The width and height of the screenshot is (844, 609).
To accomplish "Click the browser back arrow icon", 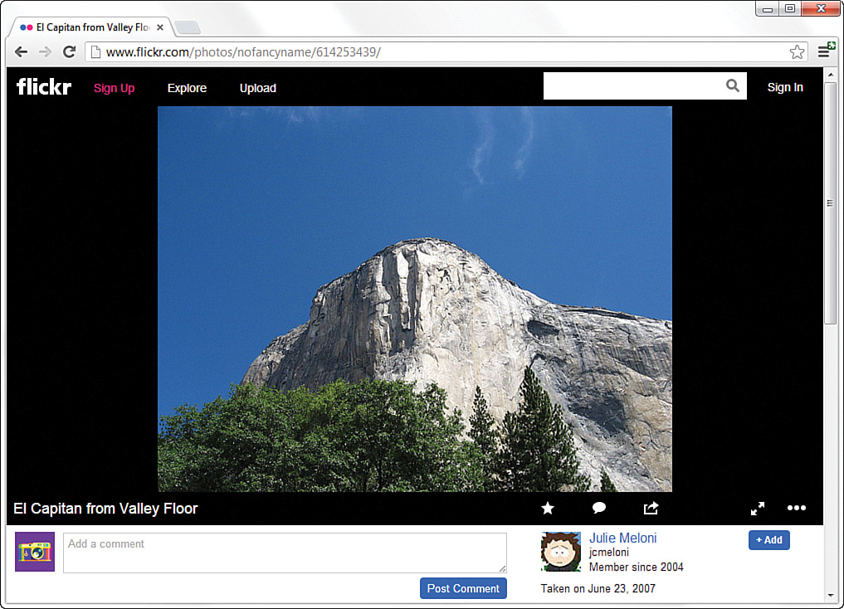I will (21, 51).
